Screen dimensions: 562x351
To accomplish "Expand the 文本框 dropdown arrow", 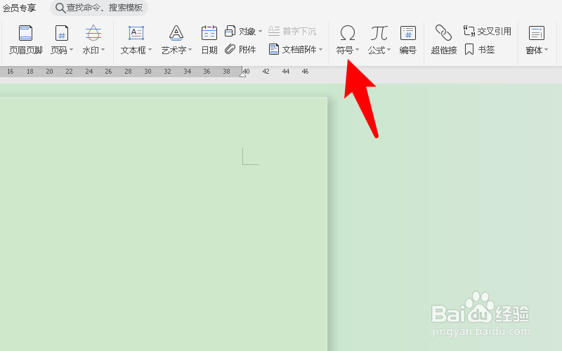I will tap(150, 50).
